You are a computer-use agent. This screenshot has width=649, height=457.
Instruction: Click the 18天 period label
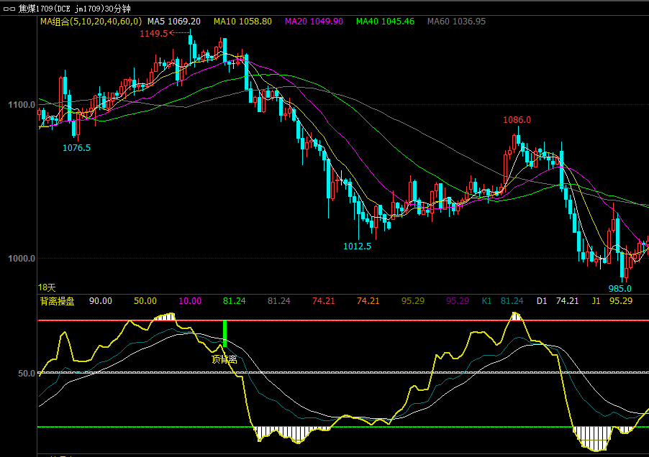pyautogui.click(x=47, y=287)
